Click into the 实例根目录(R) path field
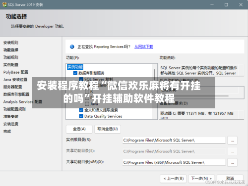The width and height of the screenshot is (248, 186). (174, 140)
